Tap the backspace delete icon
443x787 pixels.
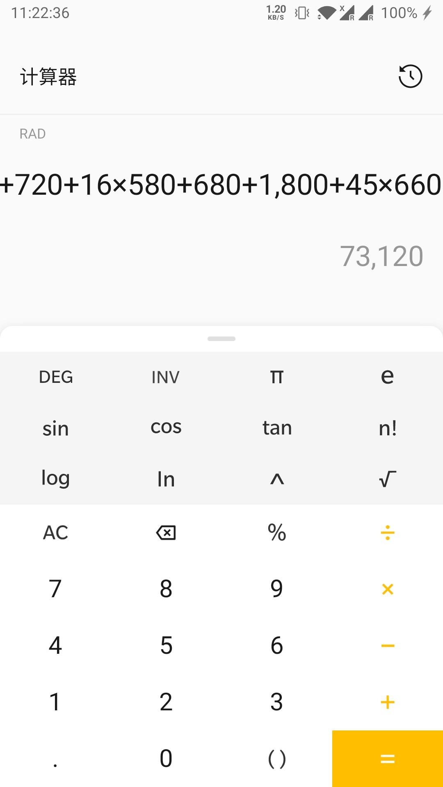(x=166, y=533)
